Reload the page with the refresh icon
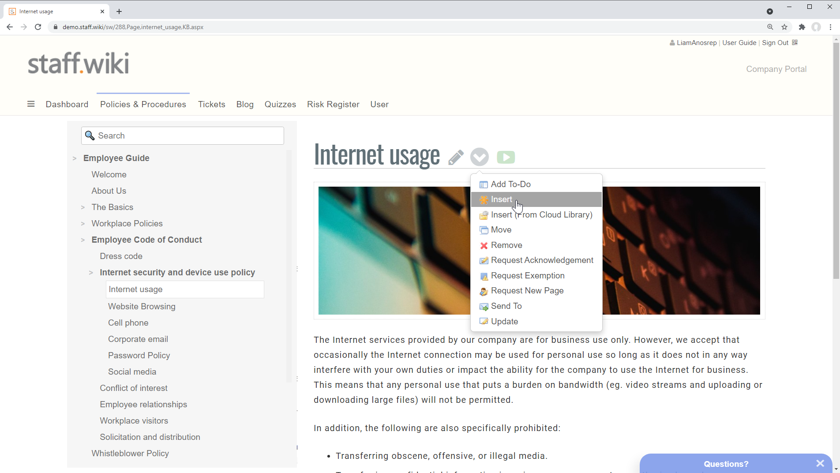This screenshot has height=473, width=840. 38,27
